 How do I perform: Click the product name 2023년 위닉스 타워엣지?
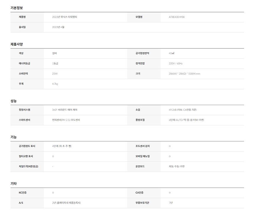(x=64, y=17)
